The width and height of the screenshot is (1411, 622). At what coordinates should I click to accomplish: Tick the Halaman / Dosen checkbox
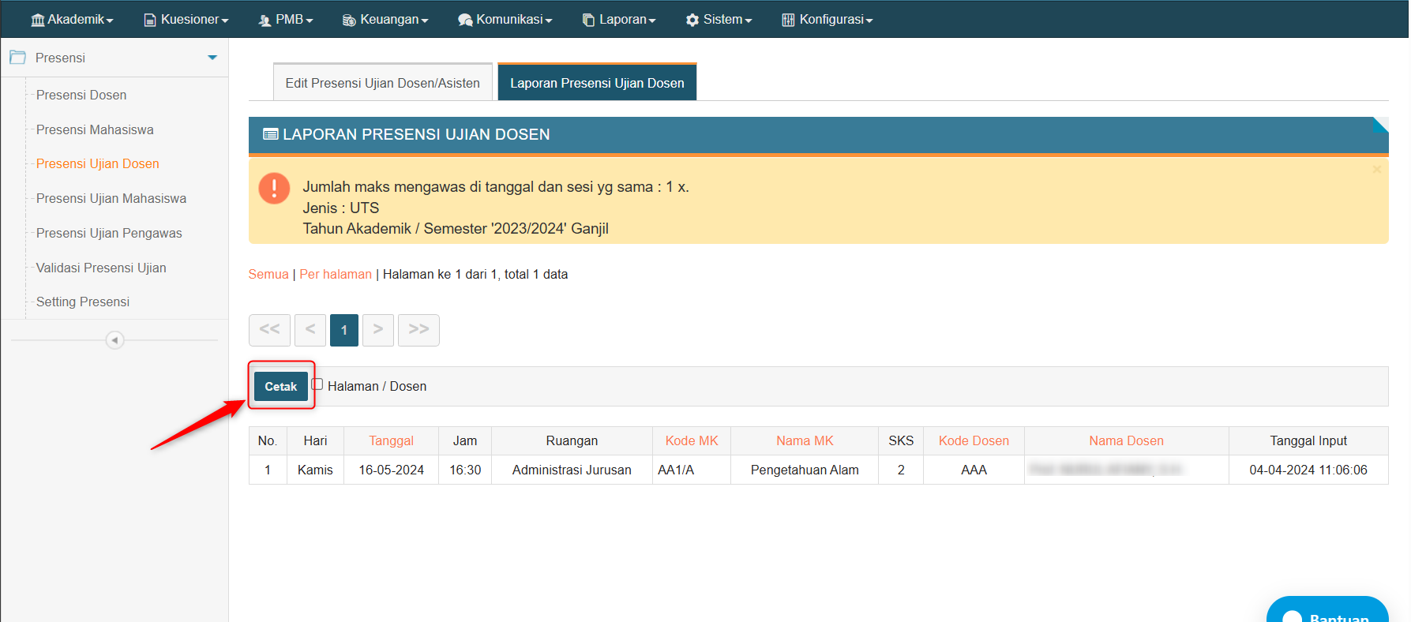[x=317, y=384]
